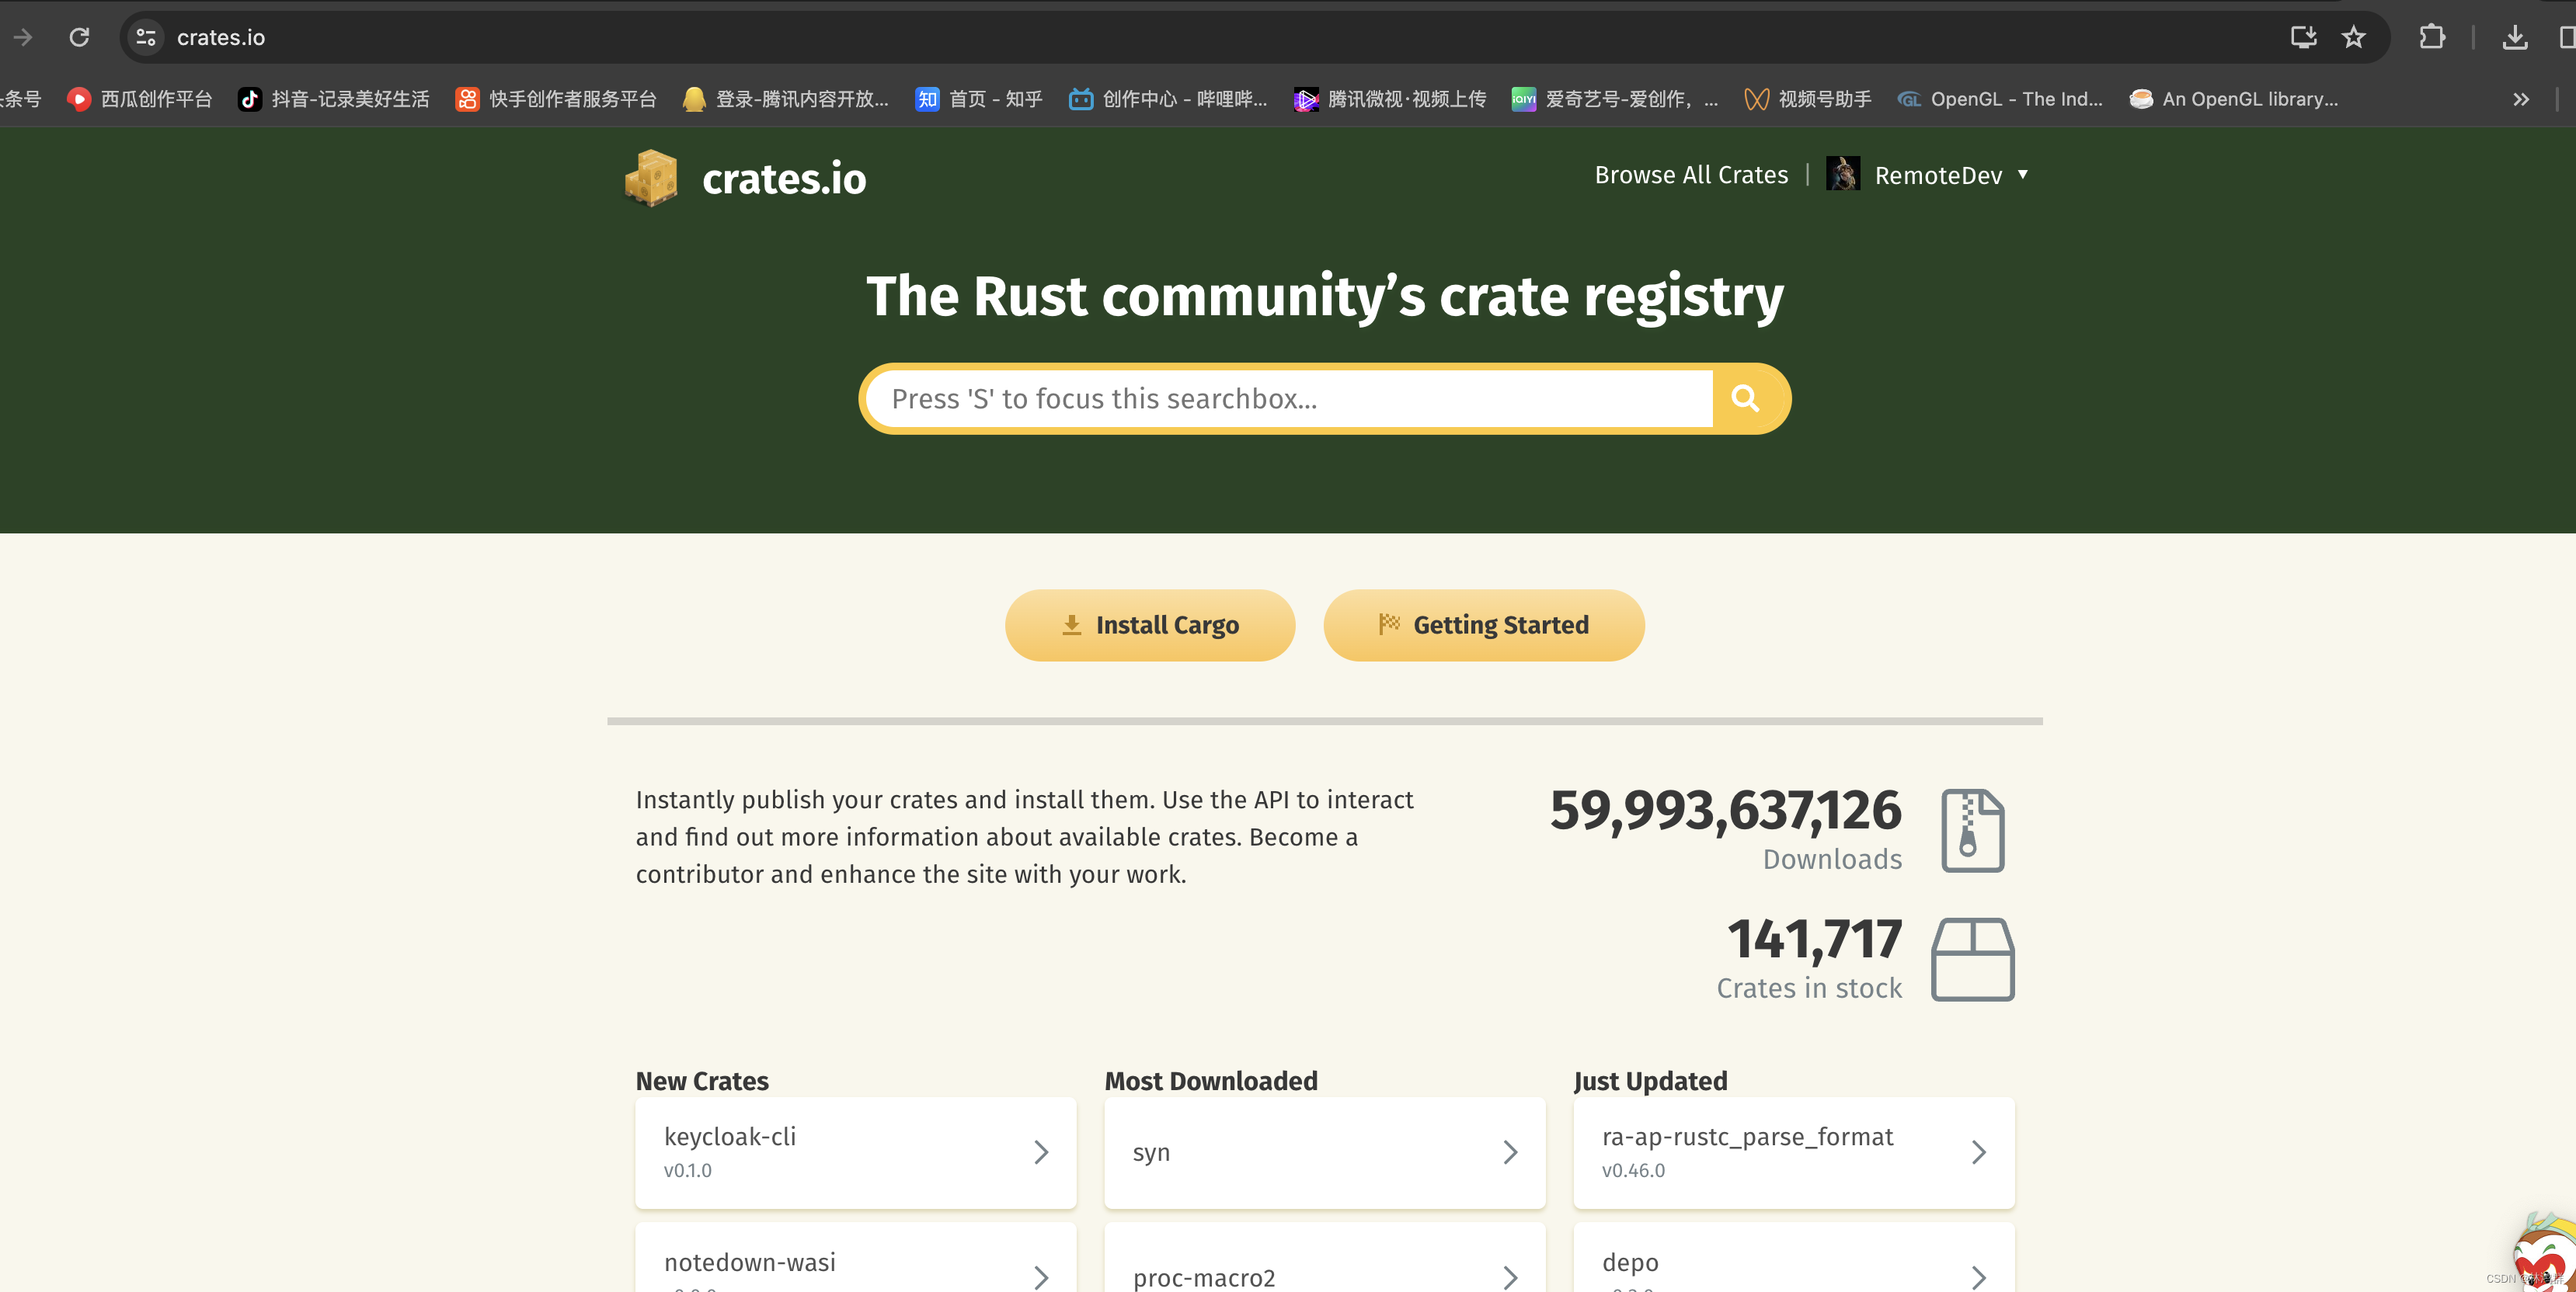Navigate forward with the arrow icon

click(x=22, y=37)
